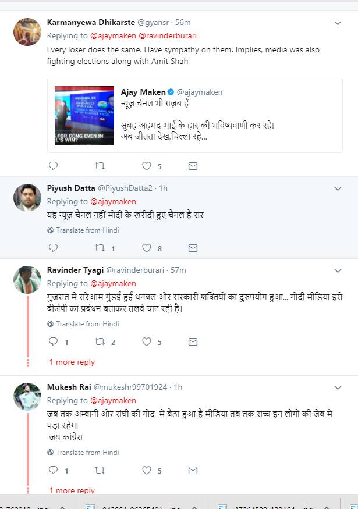The height and width of the screenshot is (509, 358).
Task: Reply to Karmanyewa Dhikarste's tweet
Action: [53, 166]
